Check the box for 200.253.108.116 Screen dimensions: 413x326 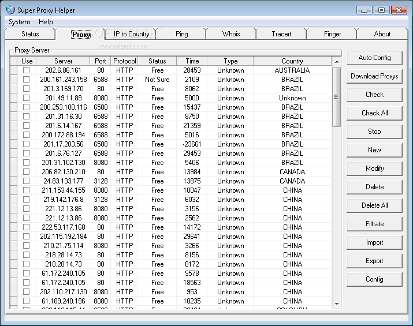click(x=26, y=107)
